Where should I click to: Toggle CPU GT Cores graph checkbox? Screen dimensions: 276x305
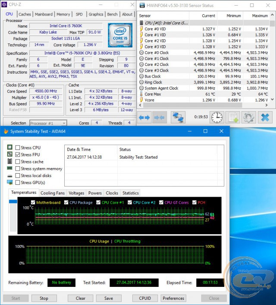point(161,202)
